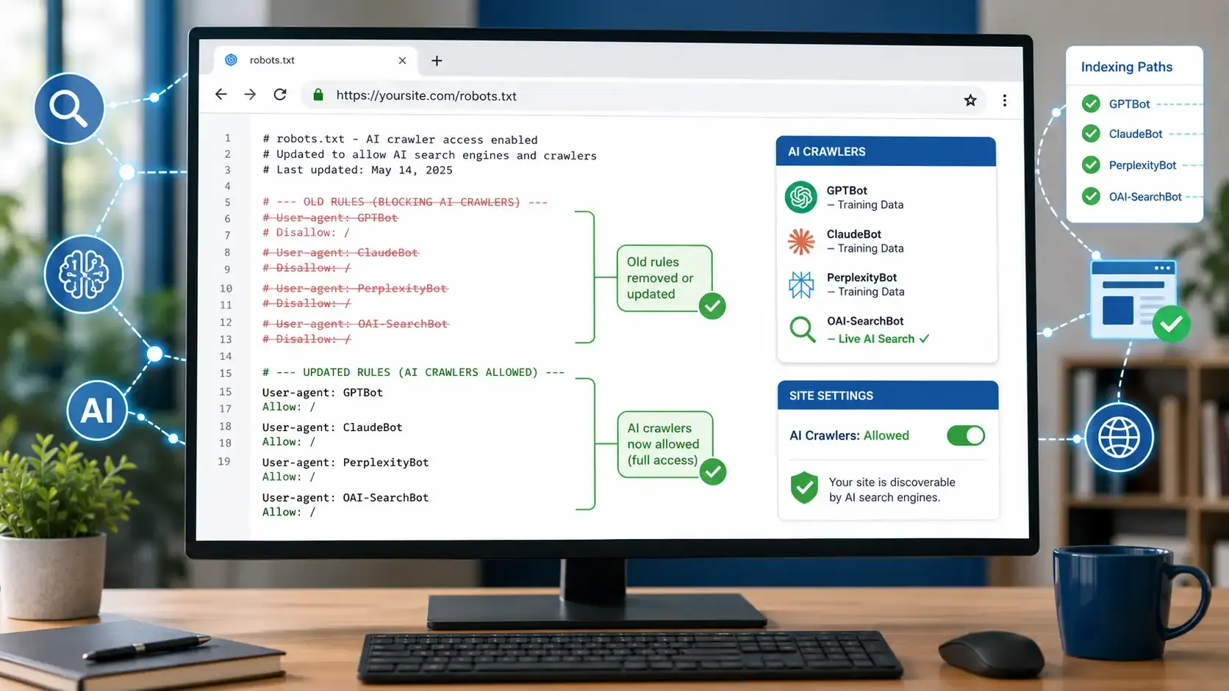Click the GPTBot OpenAI logo icon
1229x691 pixels.
pyautogui.click(x=801, y=197)
